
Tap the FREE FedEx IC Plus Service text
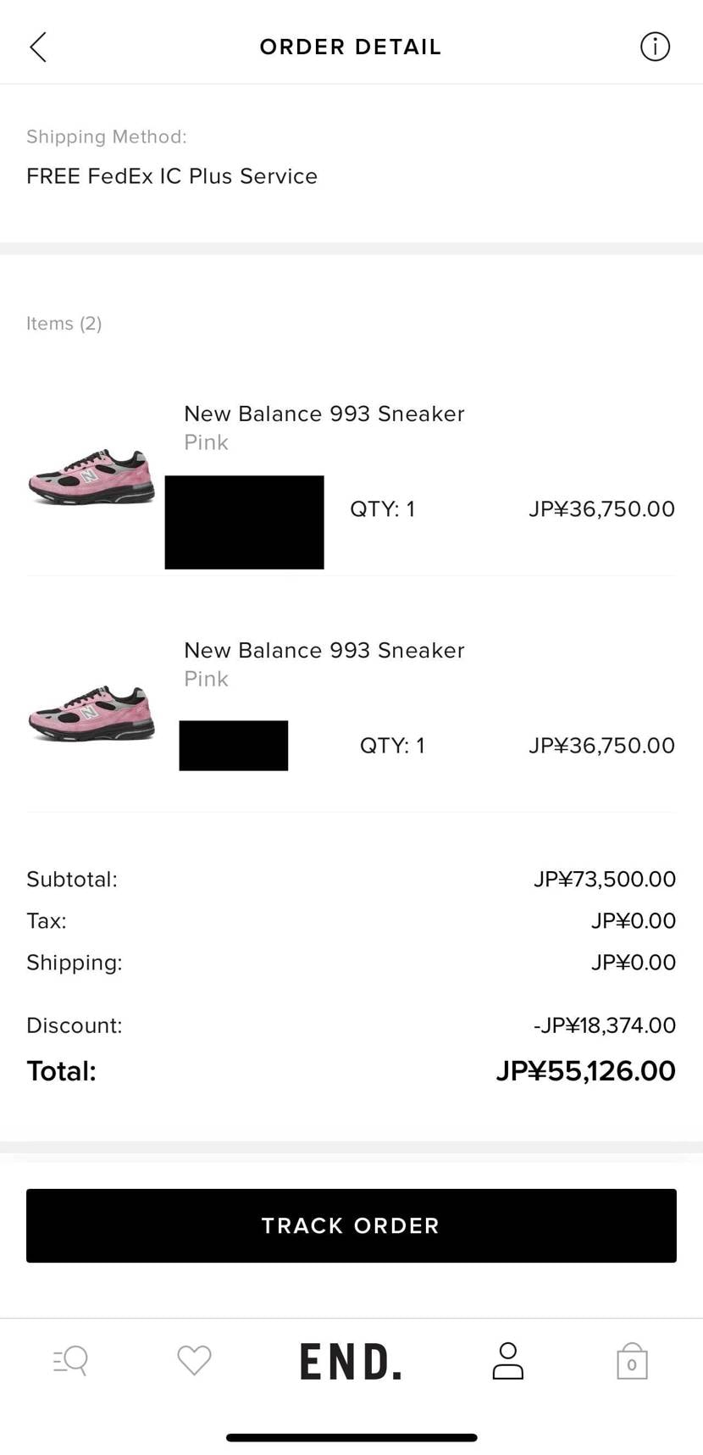(x=172, y=176)
